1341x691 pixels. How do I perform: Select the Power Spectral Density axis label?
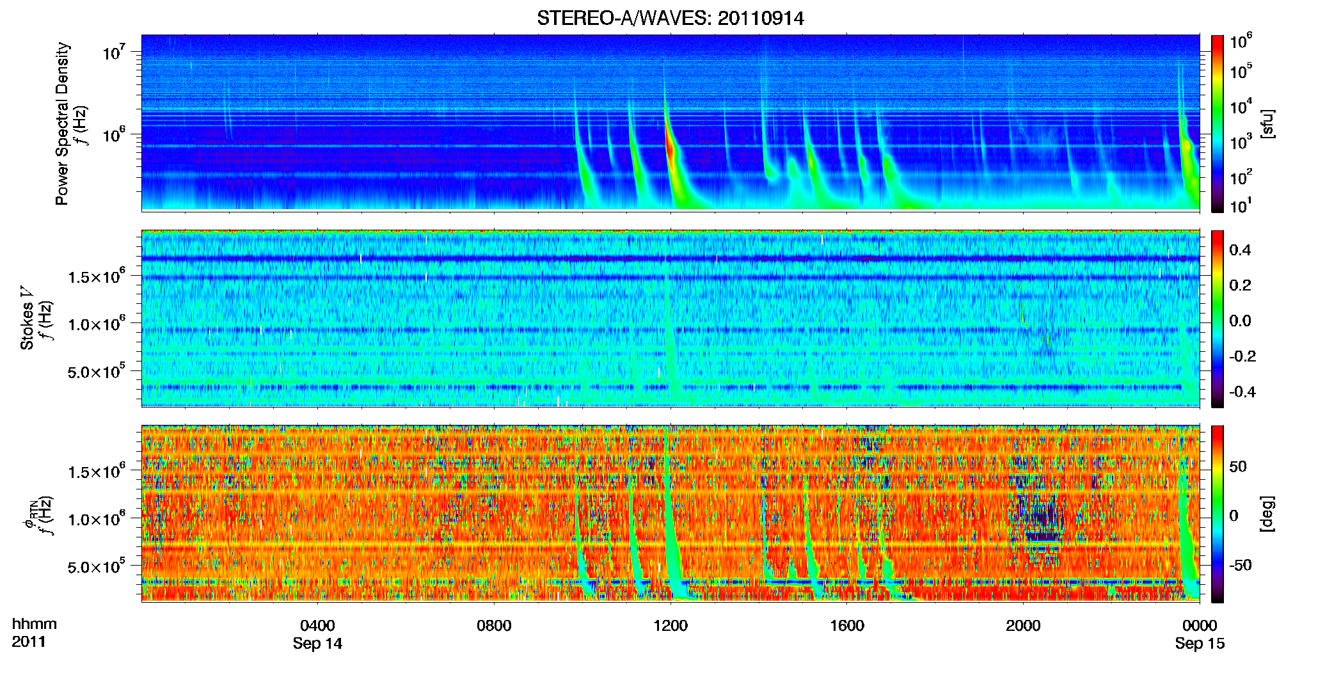[62, 123]
